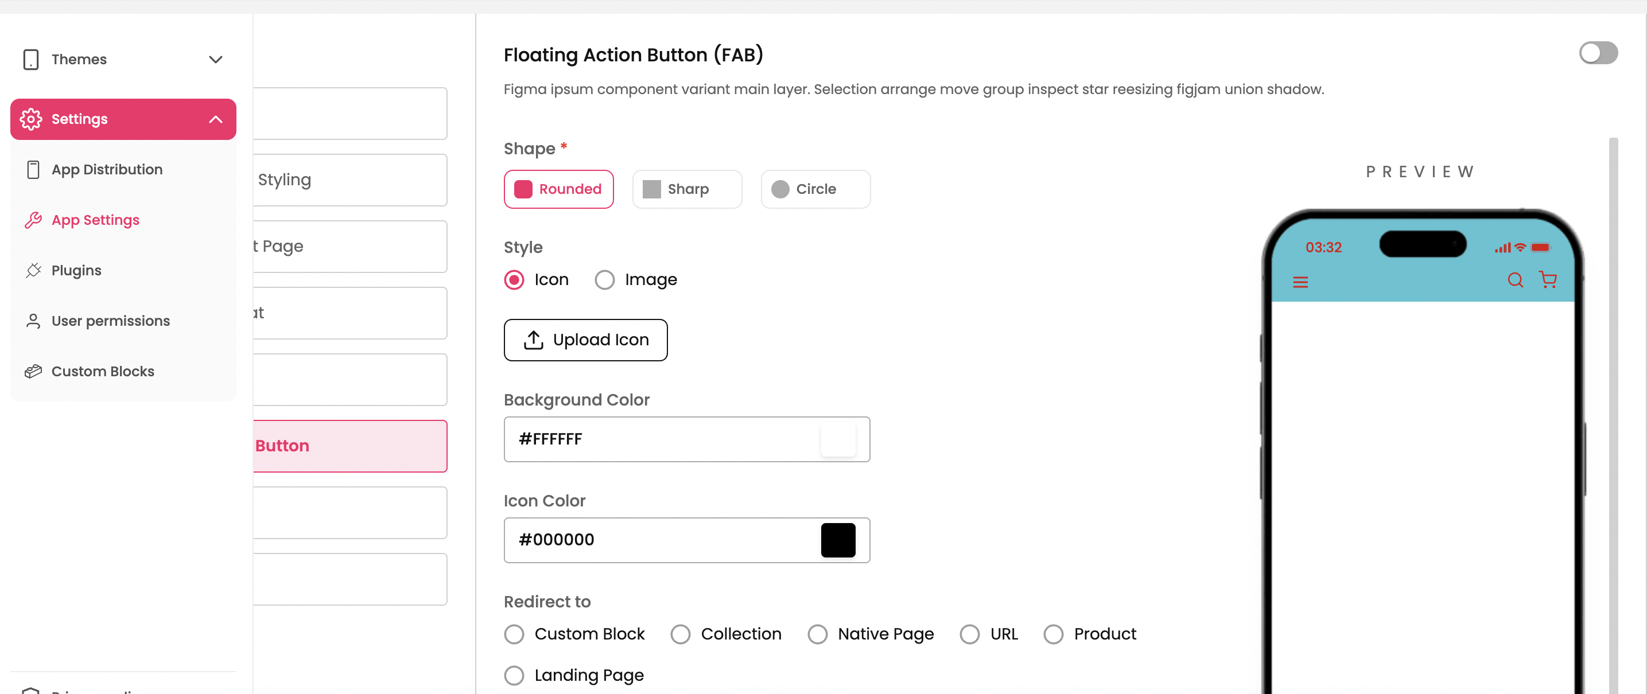
Task: Click the User permissions person icon
Action: click(33, 321)
